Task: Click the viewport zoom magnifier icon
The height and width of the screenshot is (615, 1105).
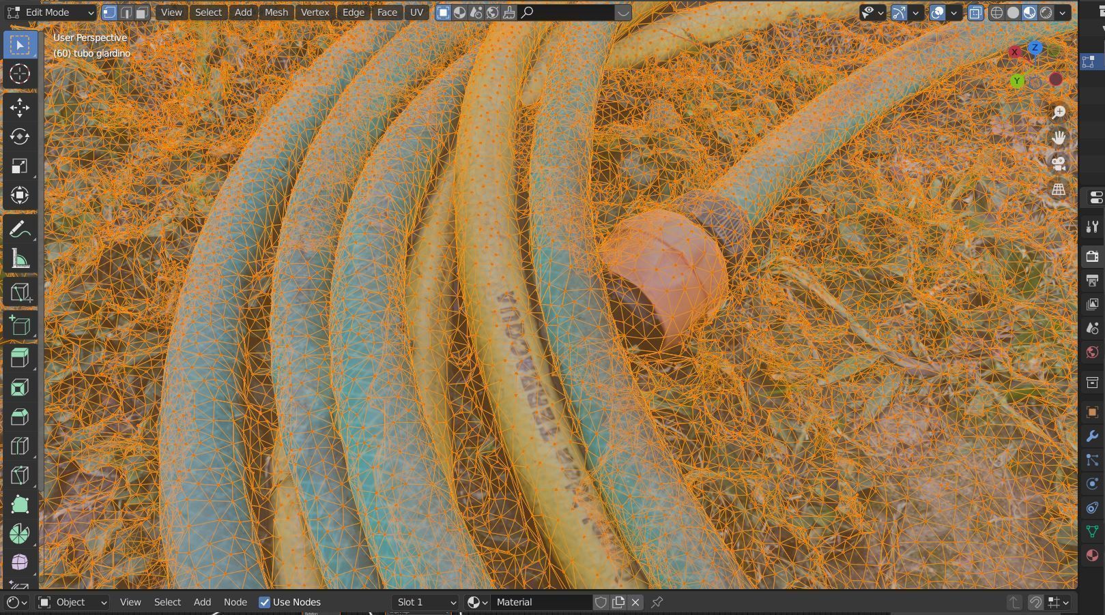Action: [1059, 112]
